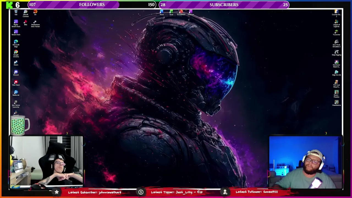Launch the TCG Card Shop Simulator shortcut
Viewport: 352px width, 198px height.
(x=336, y=84)
